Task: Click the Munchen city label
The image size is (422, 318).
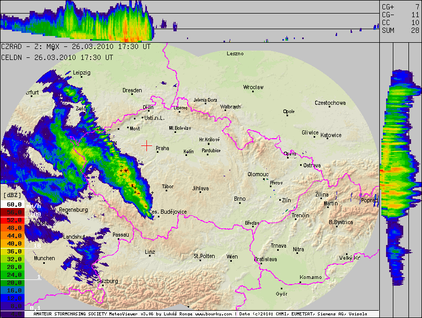Action: (44, 258)
